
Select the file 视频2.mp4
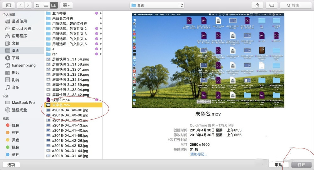pyautogui.click(x=61, y=100)
